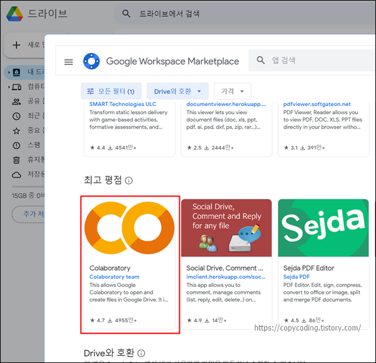Open Storage cloud icon in sidebar

16,175
